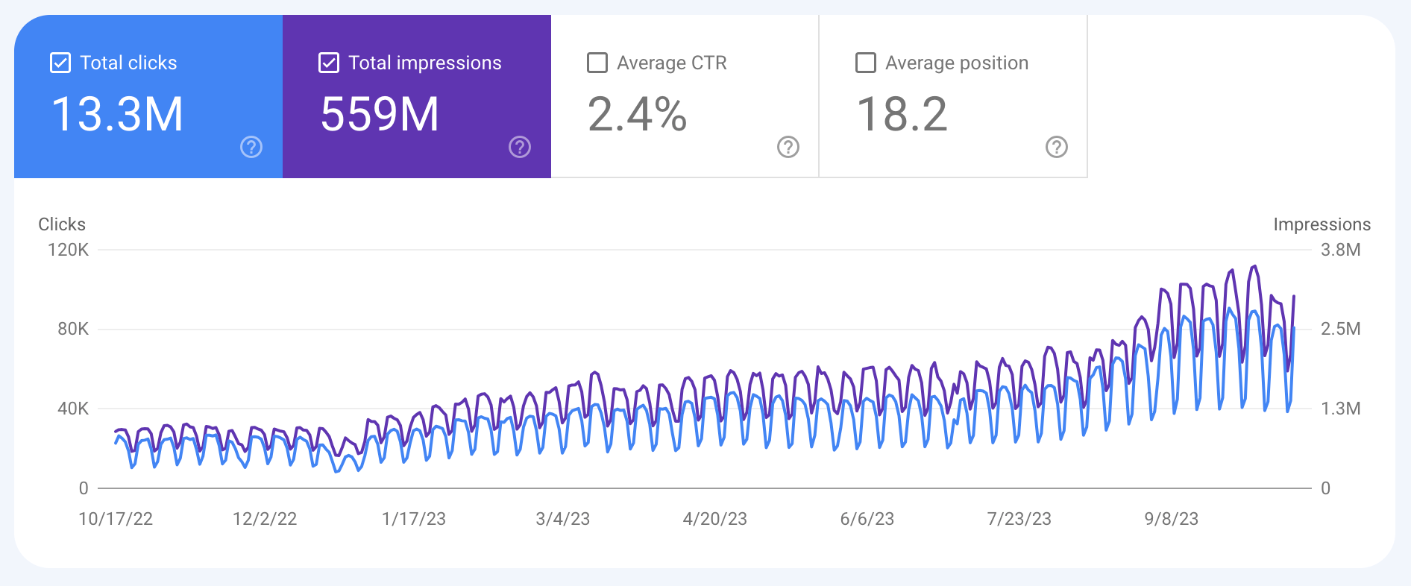Enable the Average position checkbox

tap(866, 63)
